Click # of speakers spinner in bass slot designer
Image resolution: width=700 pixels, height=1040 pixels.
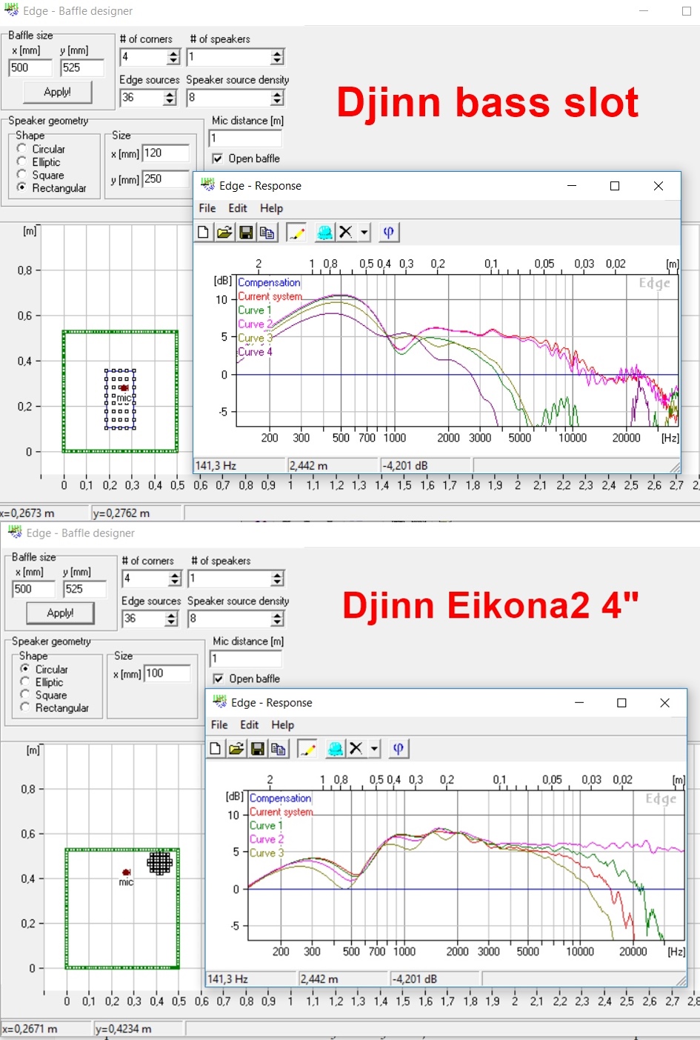pyautogui.click(x=277, y=57)
